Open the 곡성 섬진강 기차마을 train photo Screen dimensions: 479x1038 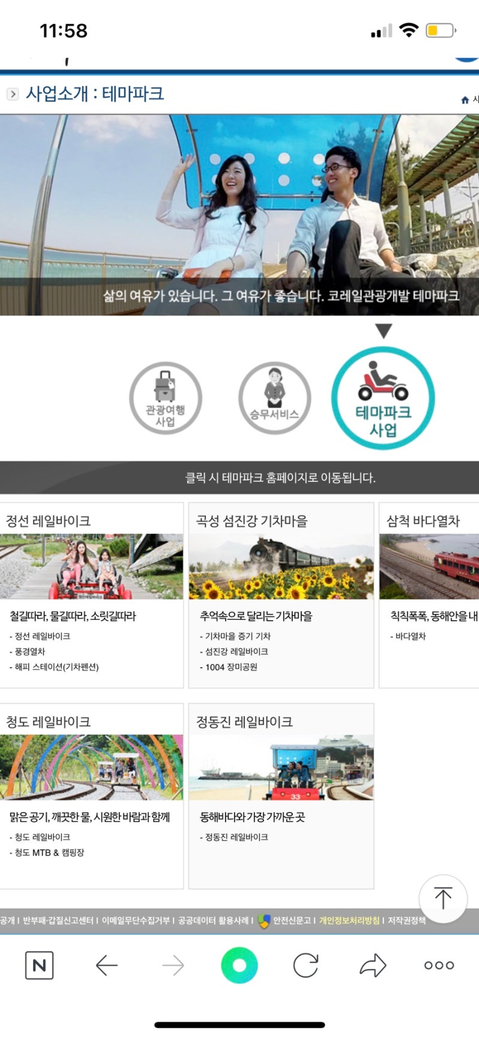(281, 566)
